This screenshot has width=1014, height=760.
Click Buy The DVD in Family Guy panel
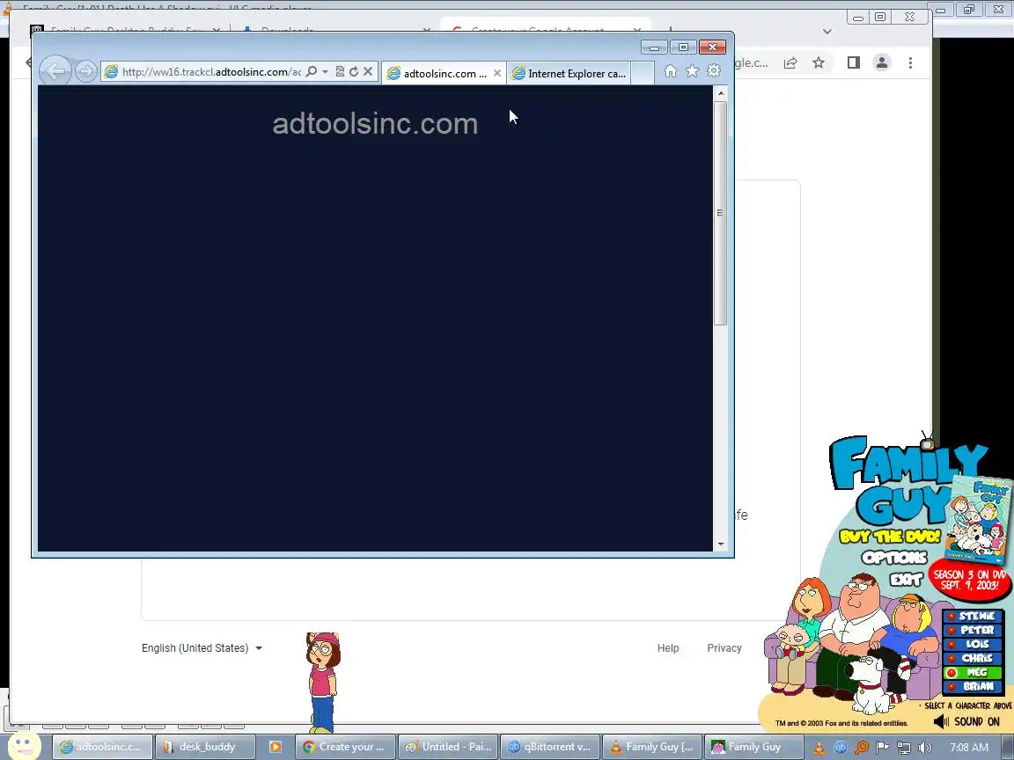(890, 537)
